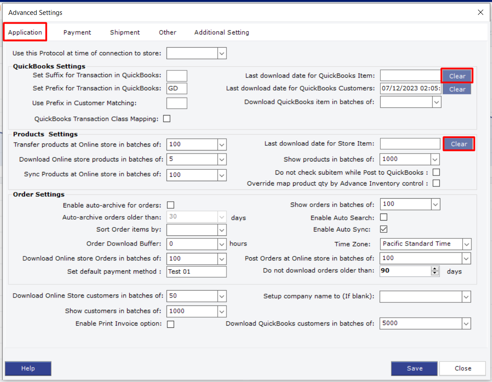Open the Help button
This screenshot has width=492, height=382.
click(28, 368)
